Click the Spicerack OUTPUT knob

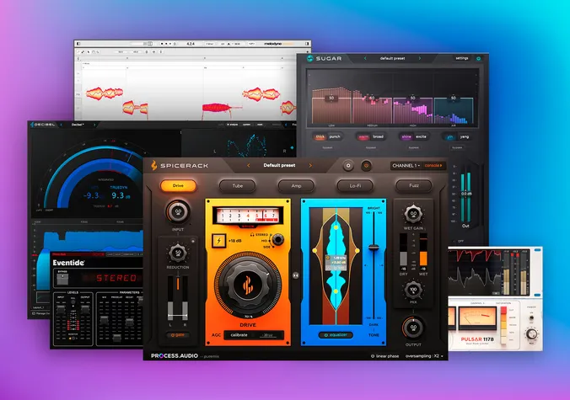pyautogui.click(x=413, y=328)
